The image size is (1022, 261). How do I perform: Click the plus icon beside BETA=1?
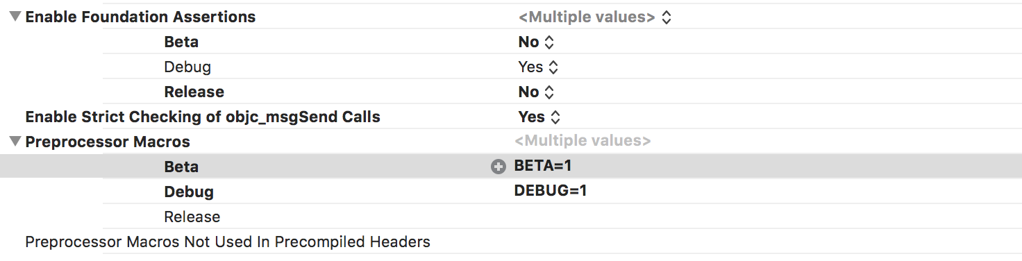pyautogui.click(x=498, y=167)
